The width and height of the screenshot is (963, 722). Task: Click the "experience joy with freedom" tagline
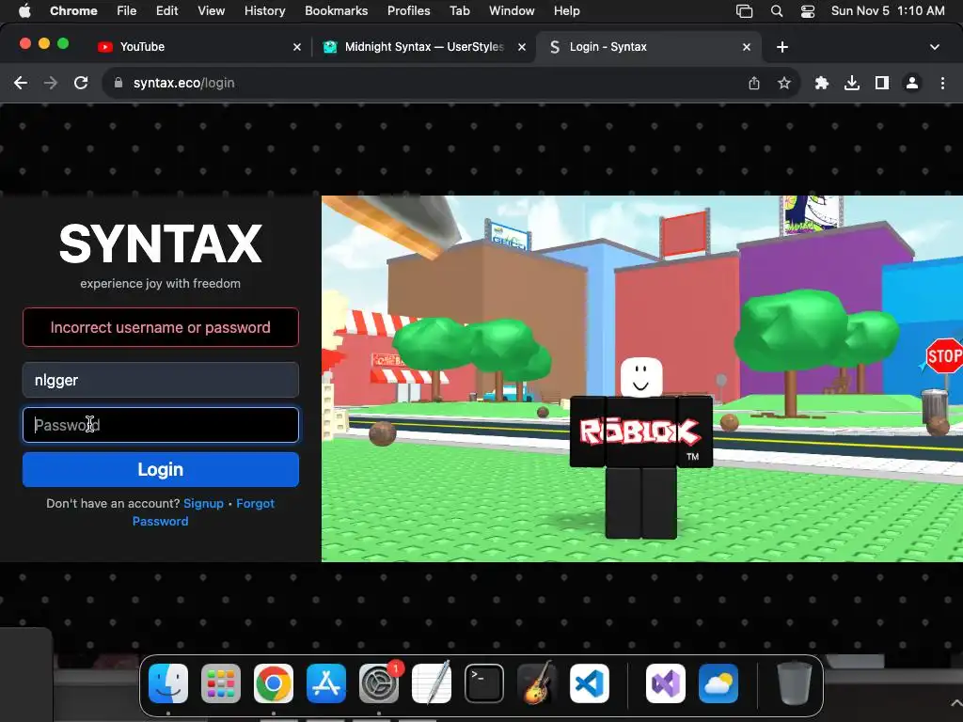pos(160,284)
